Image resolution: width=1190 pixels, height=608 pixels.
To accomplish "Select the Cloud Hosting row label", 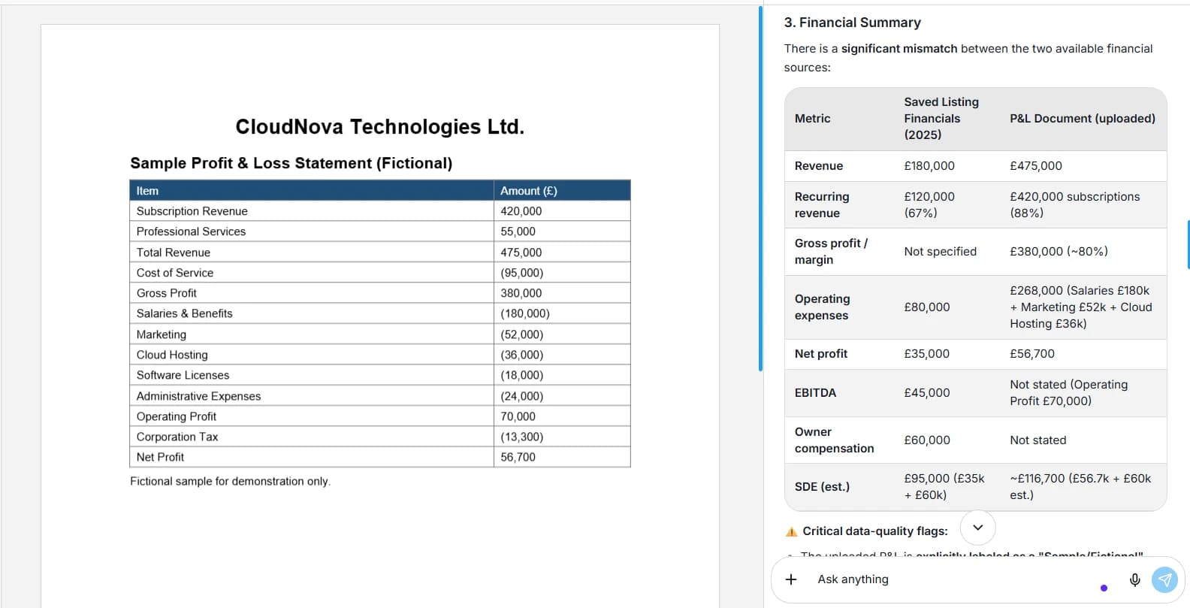I will (172, 355).
